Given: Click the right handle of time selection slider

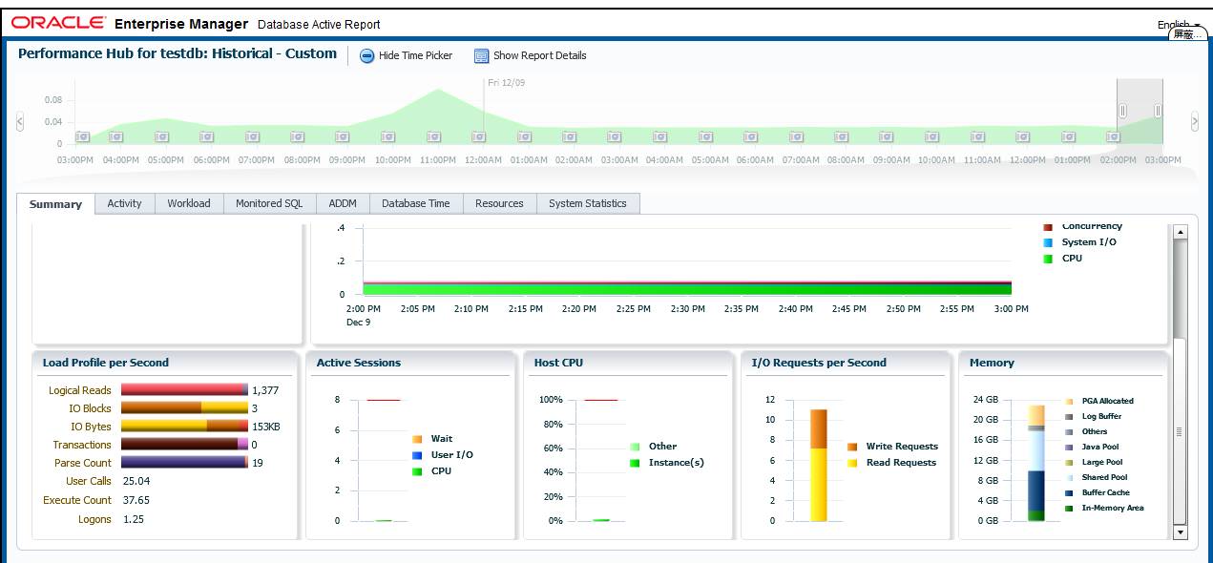Looking at the screenshot, I should tap(1158, 111).
